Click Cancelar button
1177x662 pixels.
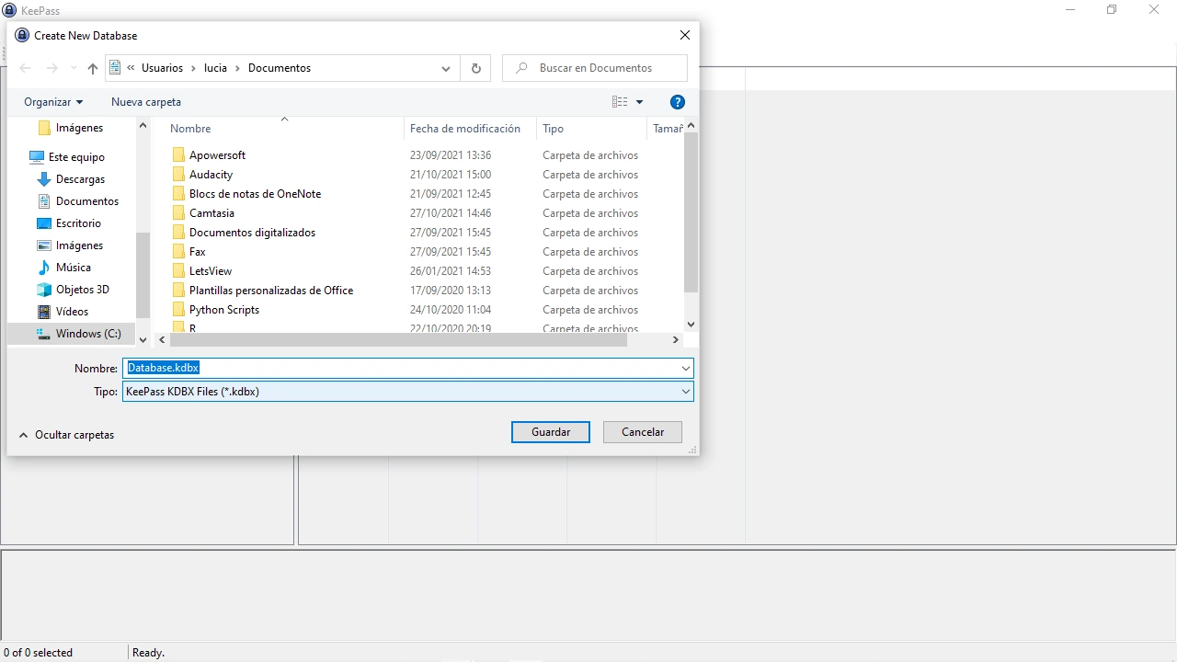tap(643, 432)
